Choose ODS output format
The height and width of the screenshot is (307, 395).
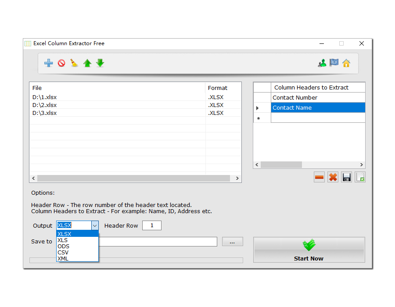pos(77,246)
